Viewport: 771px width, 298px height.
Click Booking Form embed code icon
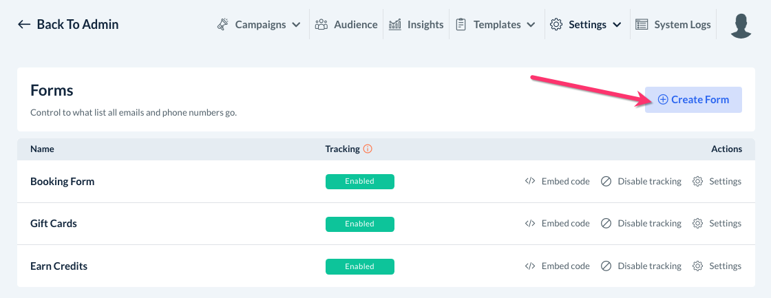[530, 182]
